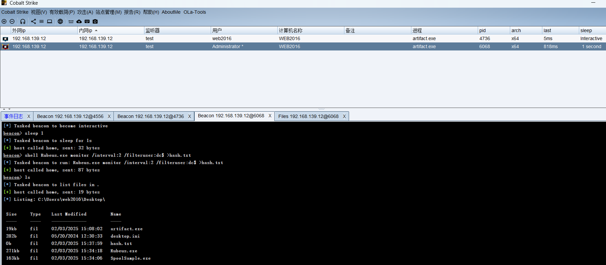The height and width of the screenshot is (265, 606).
Task: Switch to target table laptop icon
Action: tap(50, 21)
